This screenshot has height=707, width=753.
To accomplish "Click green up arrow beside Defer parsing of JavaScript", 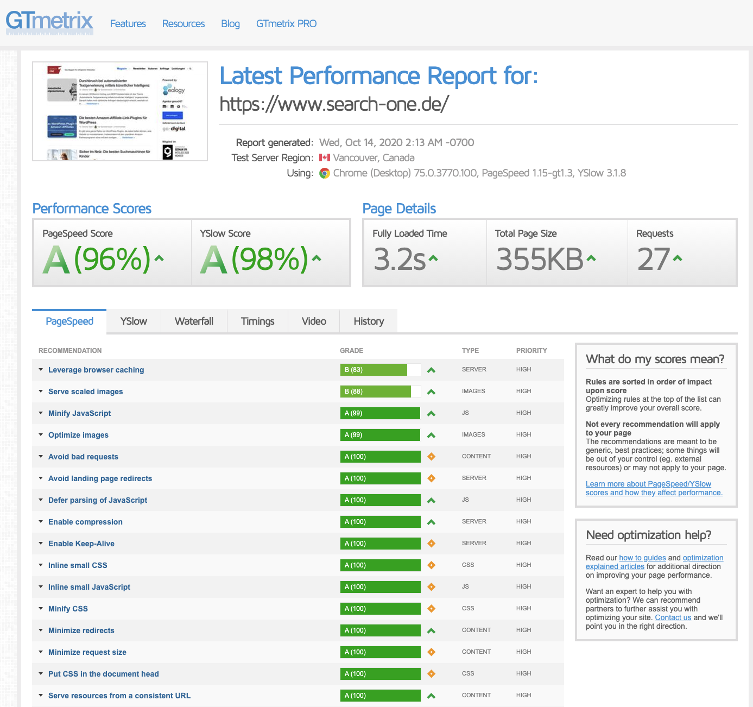I will [x=431, y=500].
